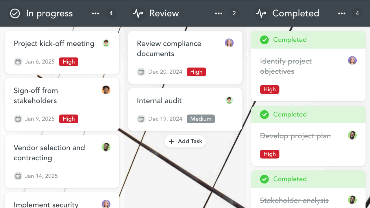Click assignee avatar on Review compliance documents

pos(229,43)
